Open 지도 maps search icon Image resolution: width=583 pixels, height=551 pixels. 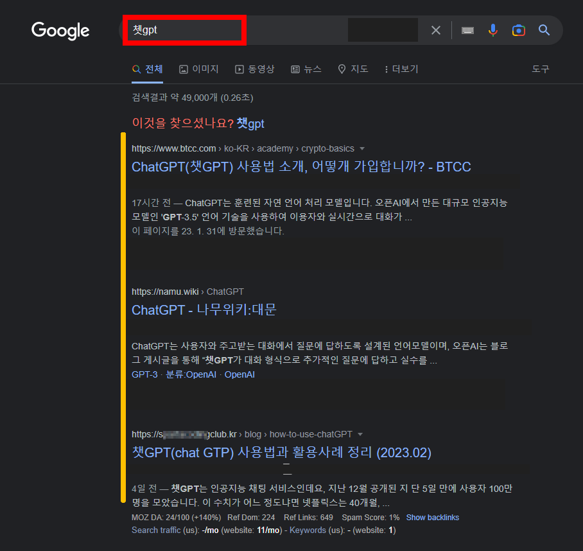point(341,69)
